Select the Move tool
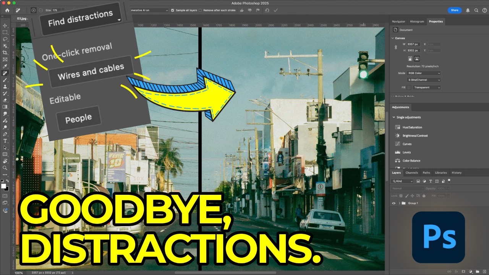The image size is (489, 275). [x=5, y=26]
